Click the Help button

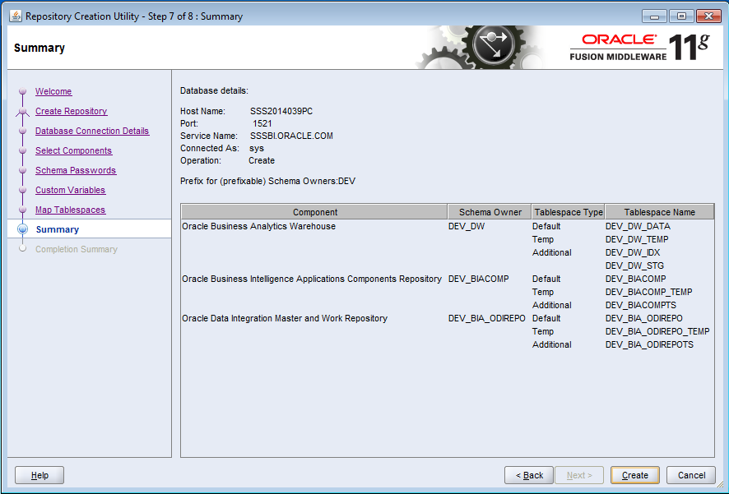coord(39,475)
